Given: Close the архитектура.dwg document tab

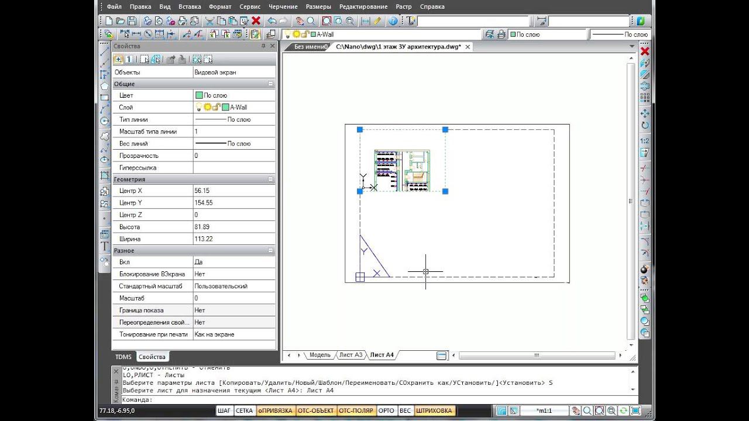Looking at the screenshot, I should pyautogui.click(x=468, y=47).
